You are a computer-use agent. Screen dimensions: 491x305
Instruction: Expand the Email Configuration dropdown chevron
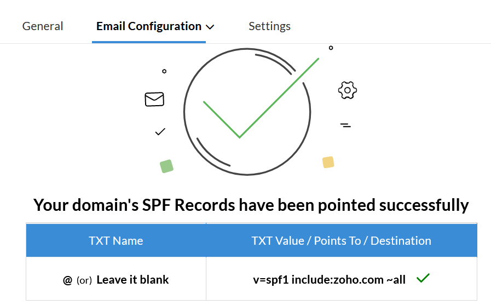[210, 27]
